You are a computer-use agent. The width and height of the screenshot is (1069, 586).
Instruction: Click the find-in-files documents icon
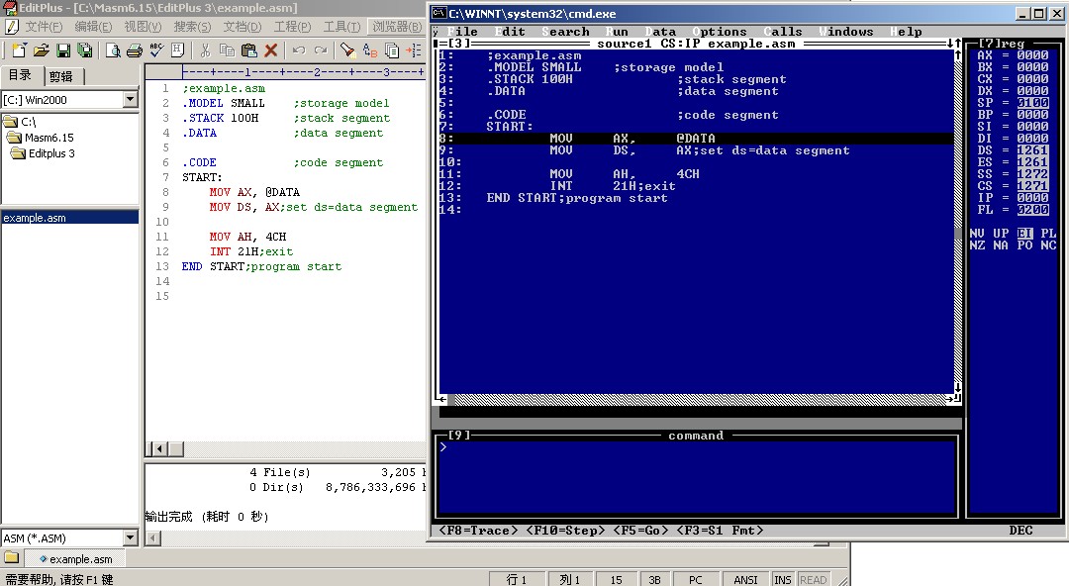(x=392, y=49)
